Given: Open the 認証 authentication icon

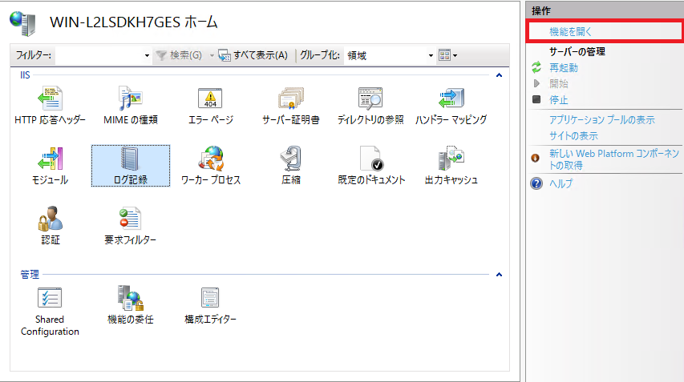Looking at the screenshot, I should tap(51, 218).
